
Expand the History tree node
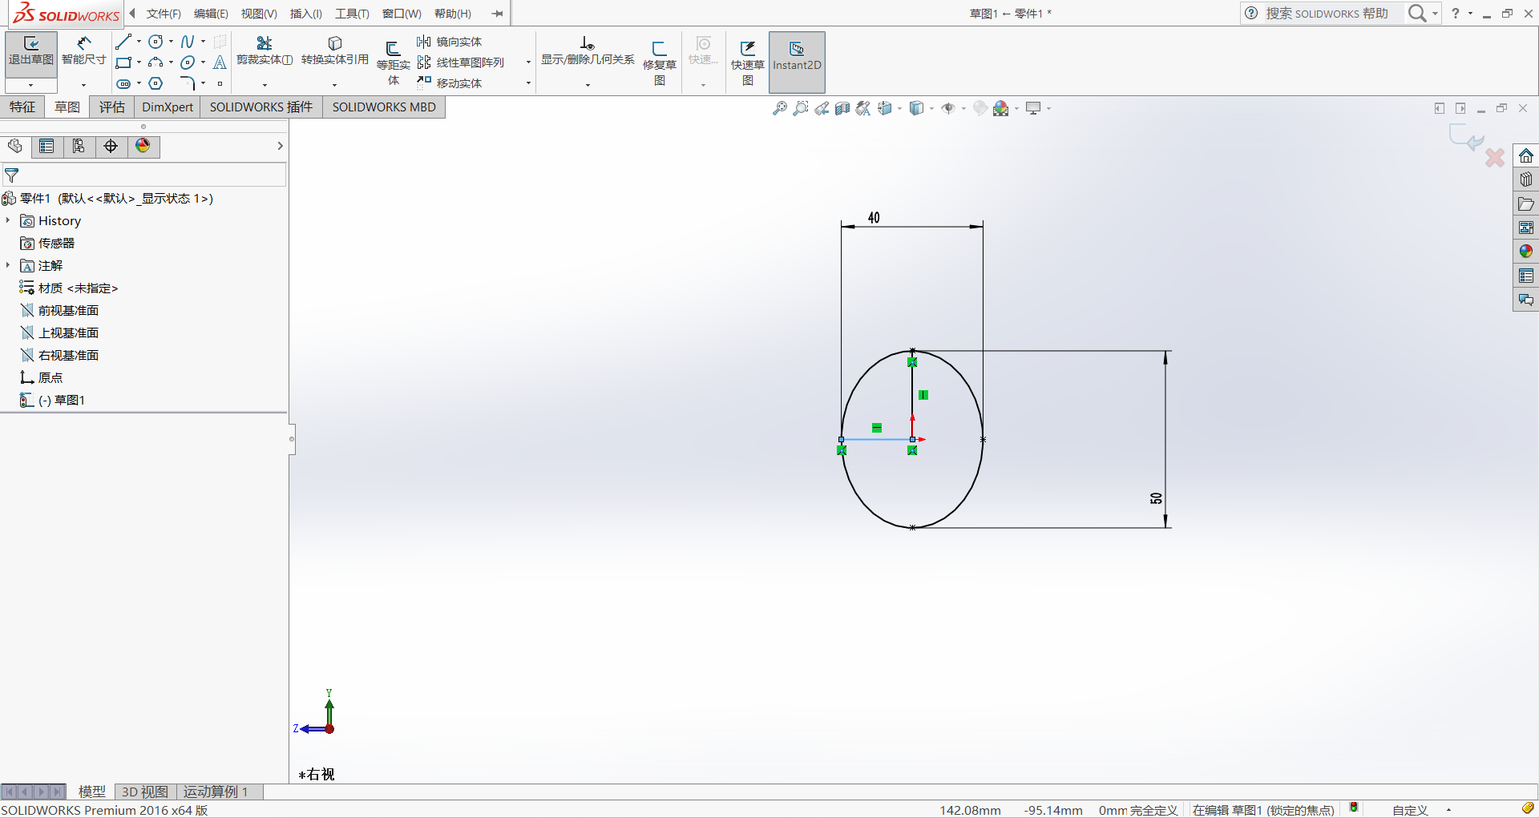click(x=8, y=220)
